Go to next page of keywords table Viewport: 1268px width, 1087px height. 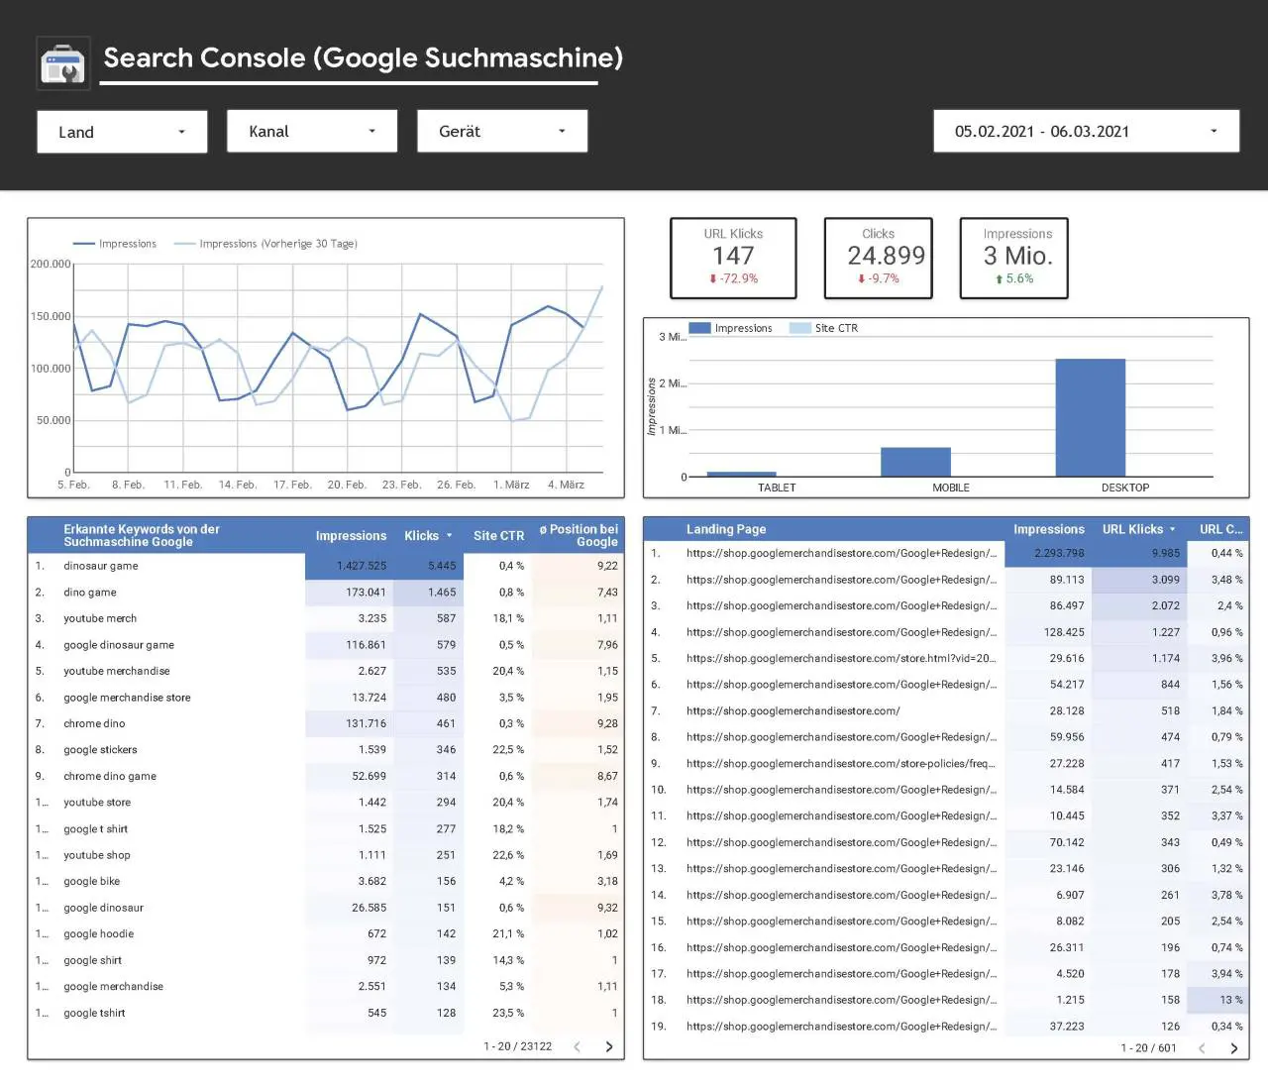click(x=609, y=1046)
